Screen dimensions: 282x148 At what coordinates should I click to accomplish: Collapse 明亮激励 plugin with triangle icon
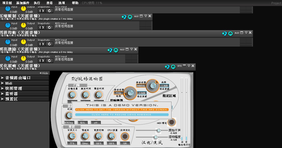(132, 49)
